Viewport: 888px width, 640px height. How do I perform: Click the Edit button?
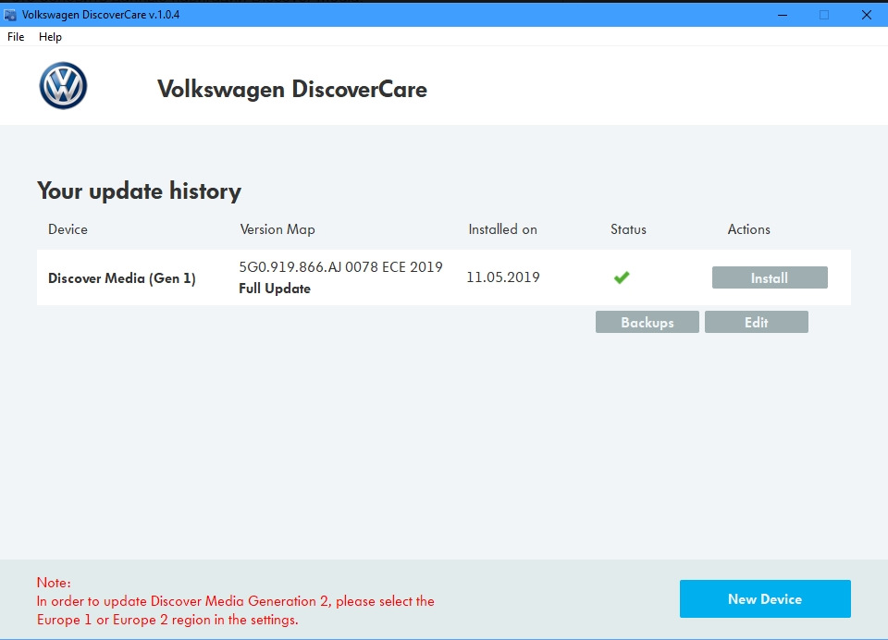[x=756, y=322]
